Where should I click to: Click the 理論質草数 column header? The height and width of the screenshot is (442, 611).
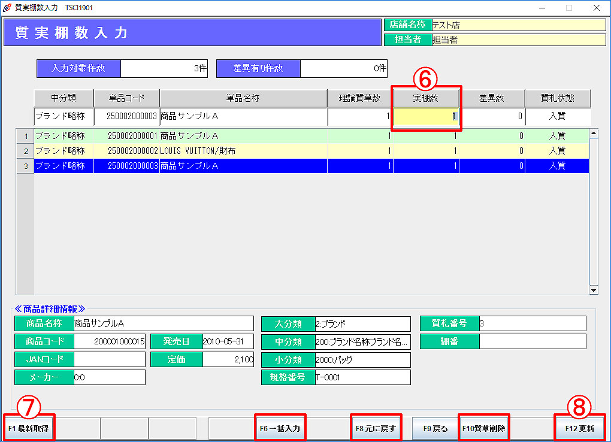click(359, 98)
